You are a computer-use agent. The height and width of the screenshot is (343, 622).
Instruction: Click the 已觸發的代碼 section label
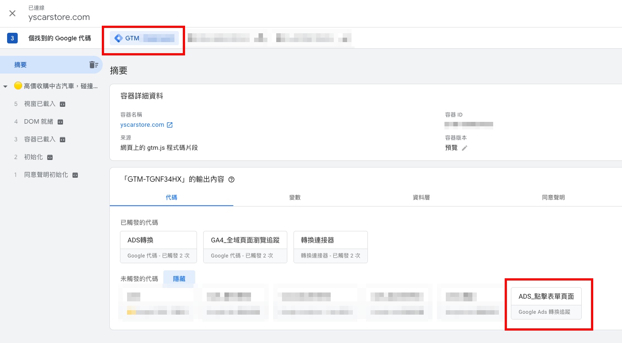139,222
